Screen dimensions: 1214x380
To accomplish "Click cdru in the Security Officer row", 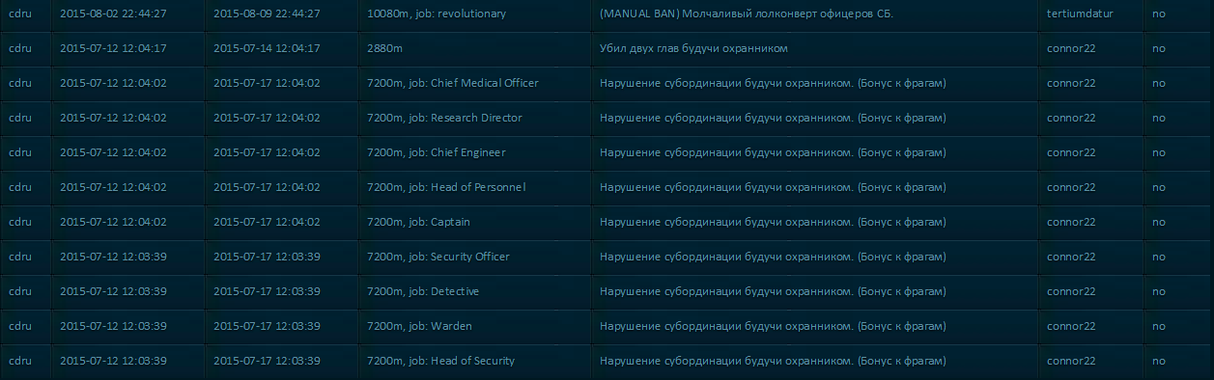I will tap(19, 257).
